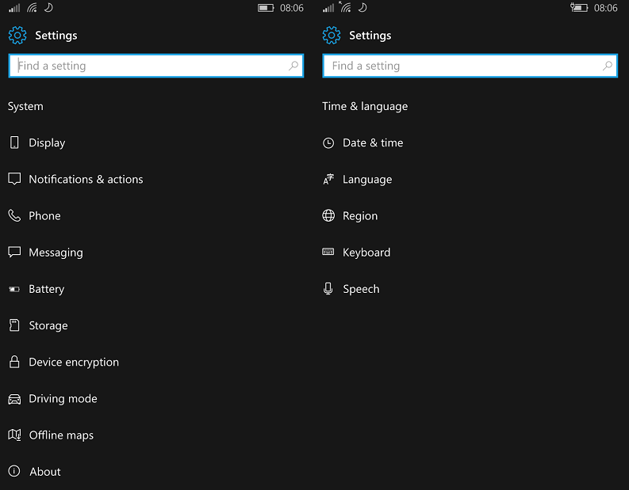The height and width of the screenshot is (490, 629).
Task: Open Display settings
Action: [47, 143]
